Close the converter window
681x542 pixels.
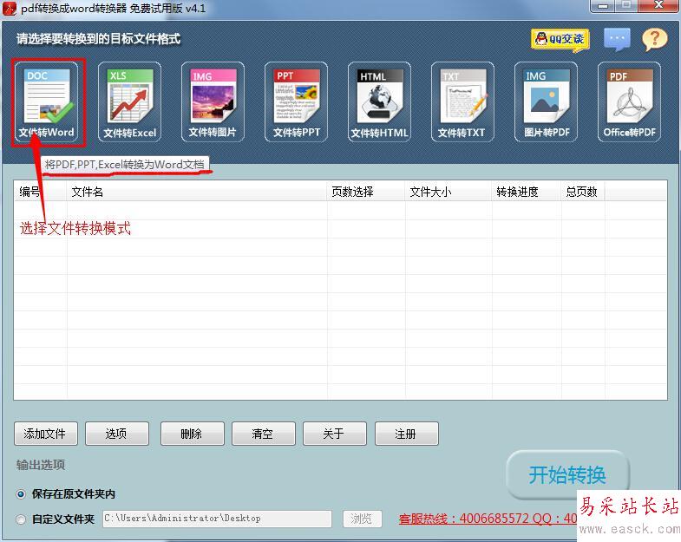pos(658,6)
